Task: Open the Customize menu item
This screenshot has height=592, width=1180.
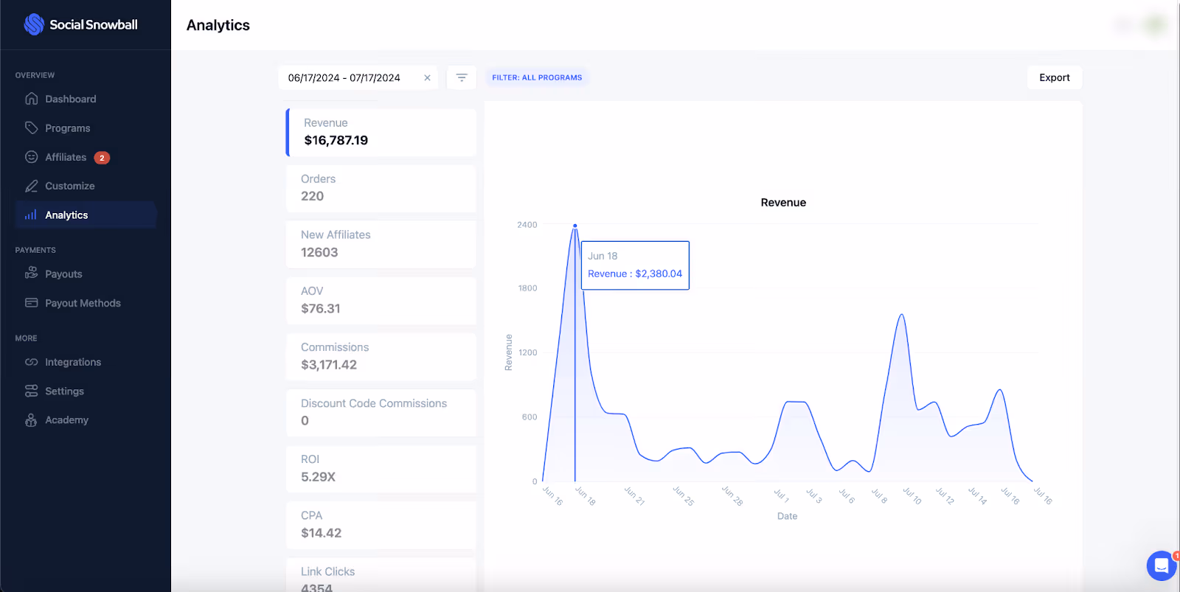Action: (x=70, y=186)
